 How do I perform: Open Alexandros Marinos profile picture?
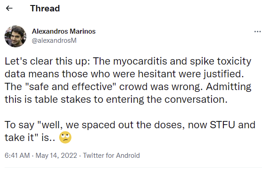pos(15,36)
